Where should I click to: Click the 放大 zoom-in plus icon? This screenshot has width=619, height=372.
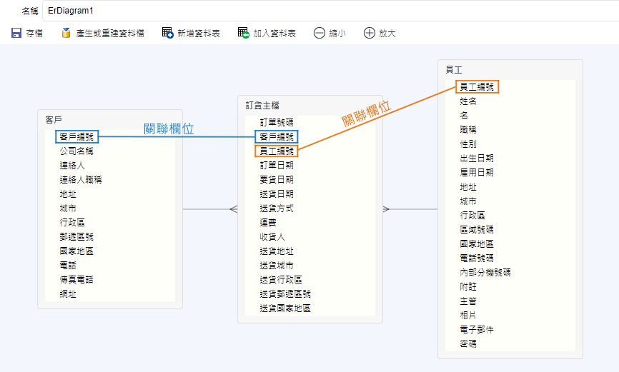coord(369,33)
